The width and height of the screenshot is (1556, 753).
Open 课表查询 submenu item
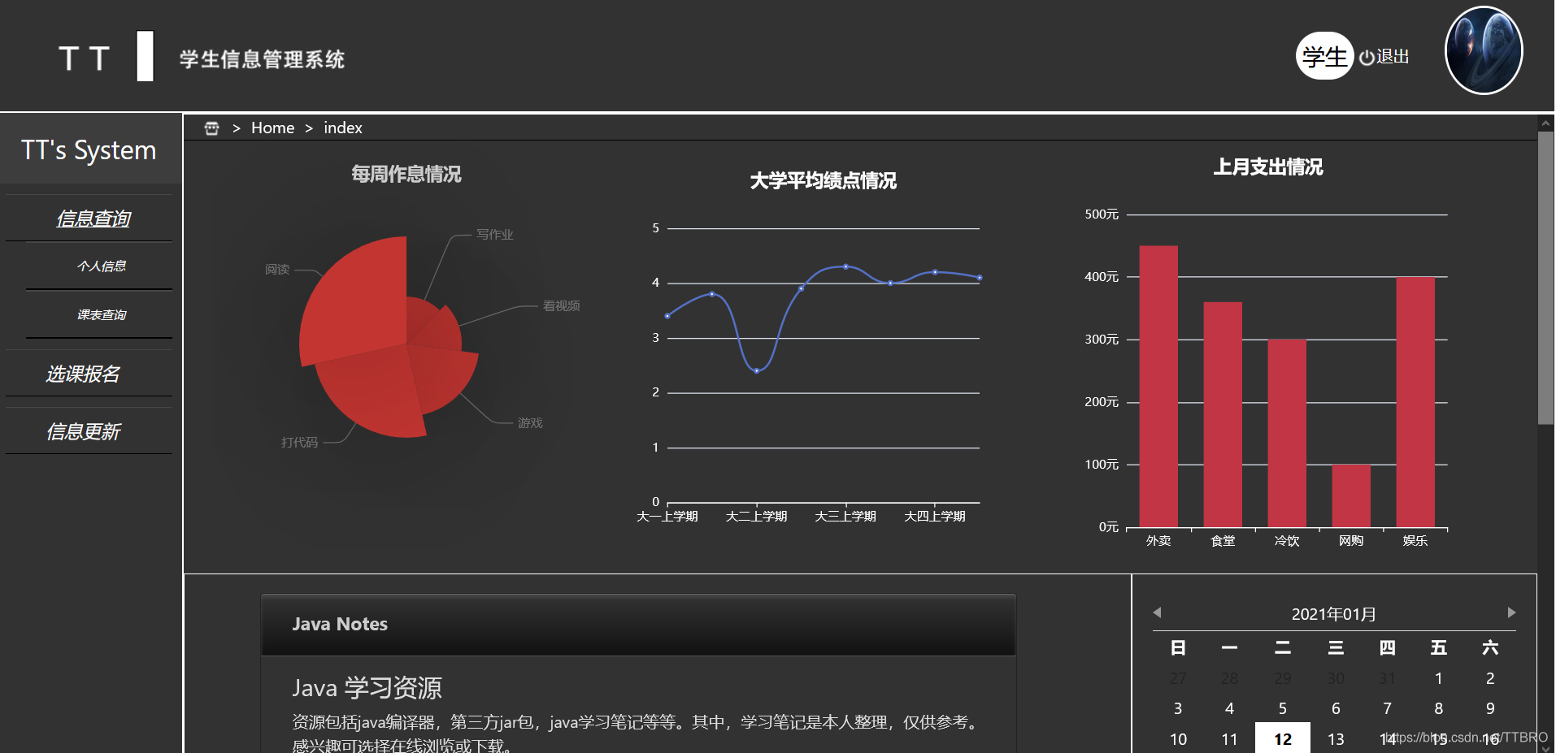[x=102, y=315]
